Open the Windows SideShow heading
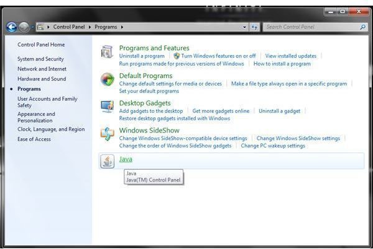This screenshot has height=249, width=373. [149, 130]
